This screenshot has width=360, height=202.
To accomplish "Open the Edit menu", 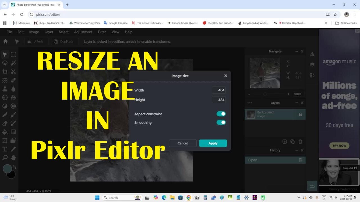I will point(21,32).
